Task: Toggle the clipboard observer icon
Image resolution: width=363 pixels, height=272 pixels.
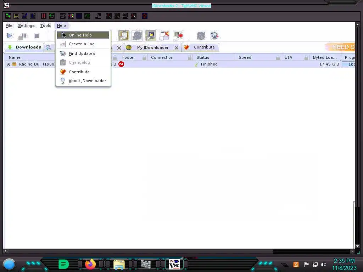Action: 124,36
